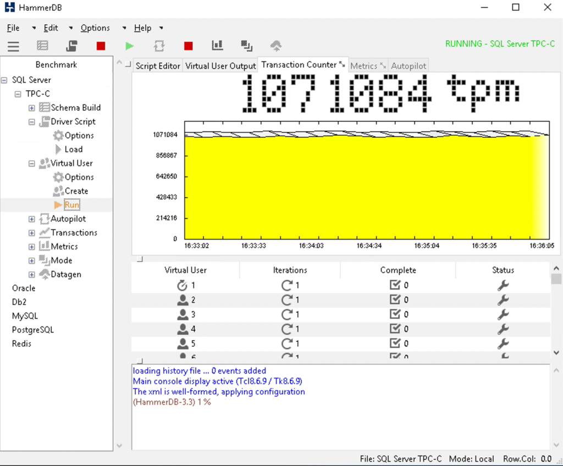Click the hamburger menu toolbar icon
The height and width of the screenshot is (466, 563).
[13, 46]
